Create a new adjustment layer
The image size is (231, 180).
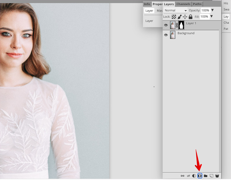click(x=194, y=176)
